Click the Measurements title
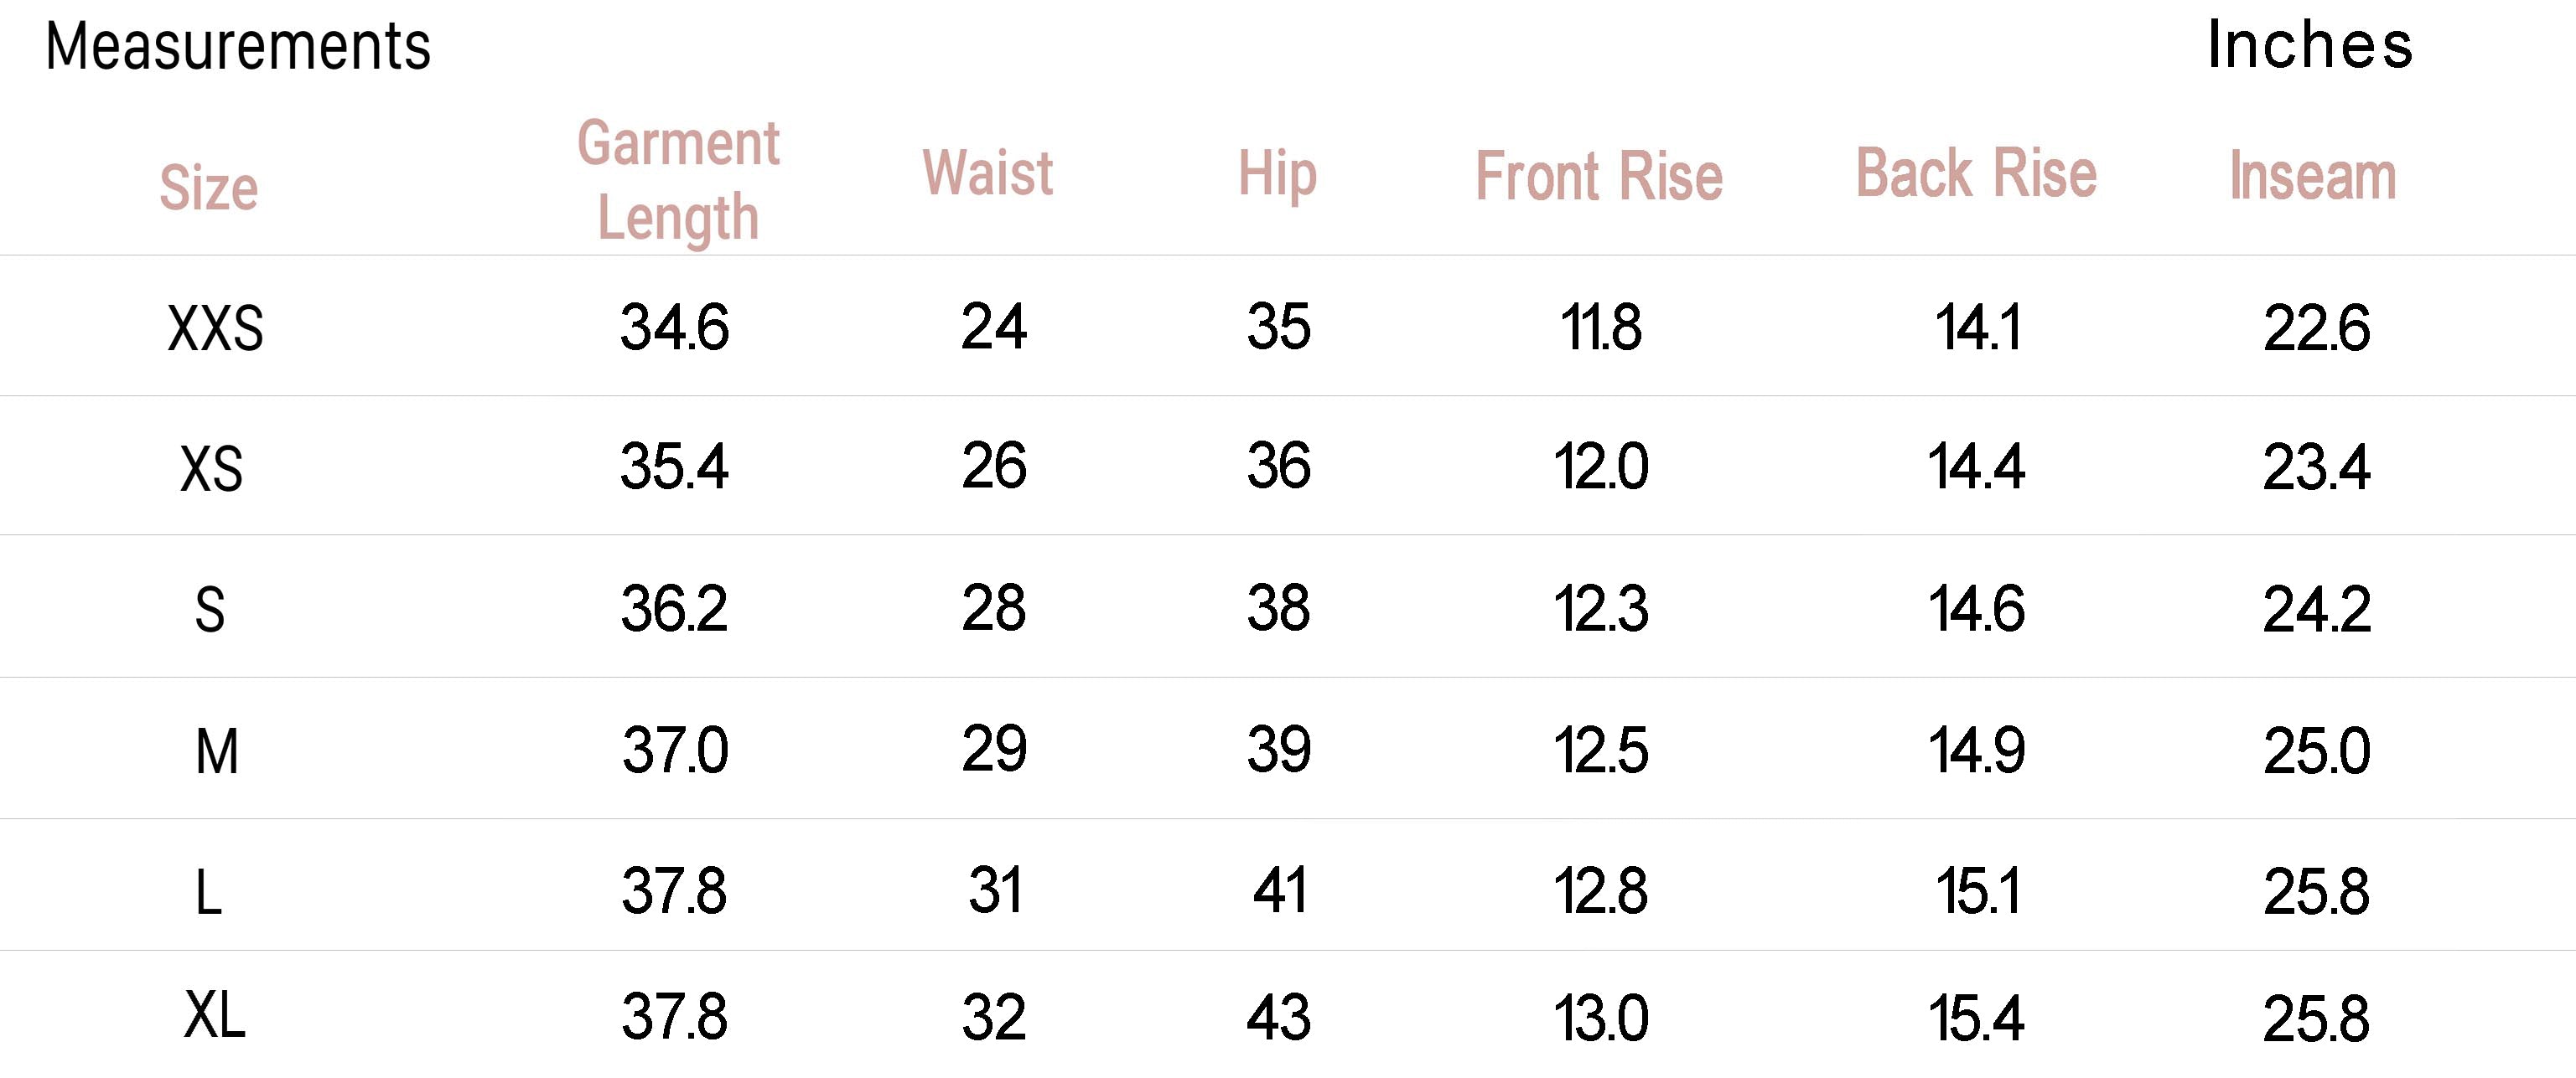The width and height of the screenshot is (2576, 1078). [238, 47]
